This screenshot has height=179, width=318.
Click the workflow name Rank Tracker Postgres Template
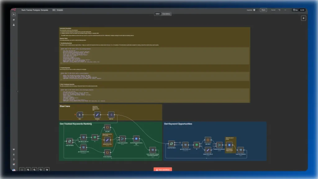point(35,10)
